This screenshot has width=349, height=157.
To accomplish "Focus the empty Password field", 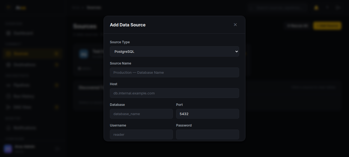I will 207,134.
